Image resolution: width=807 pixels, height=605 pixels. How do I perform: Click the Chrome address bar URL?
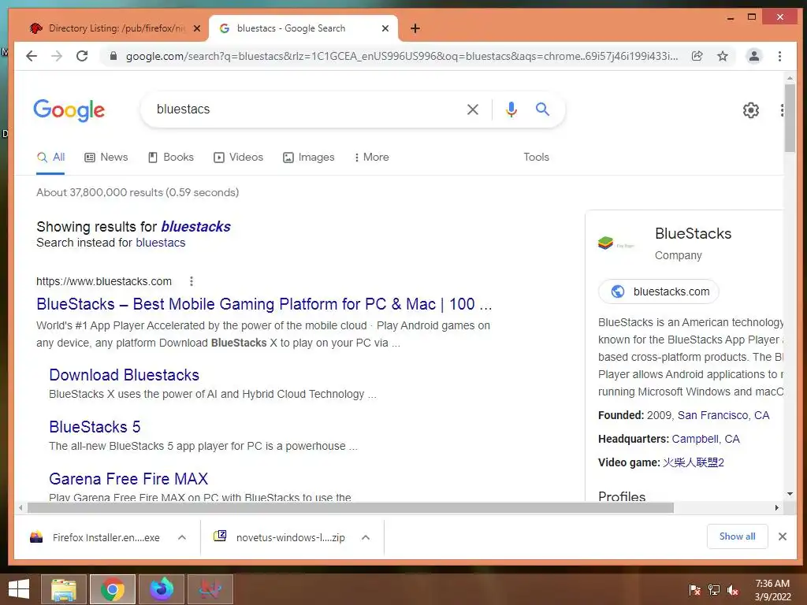pyautogui.click(x=401, y=56)
